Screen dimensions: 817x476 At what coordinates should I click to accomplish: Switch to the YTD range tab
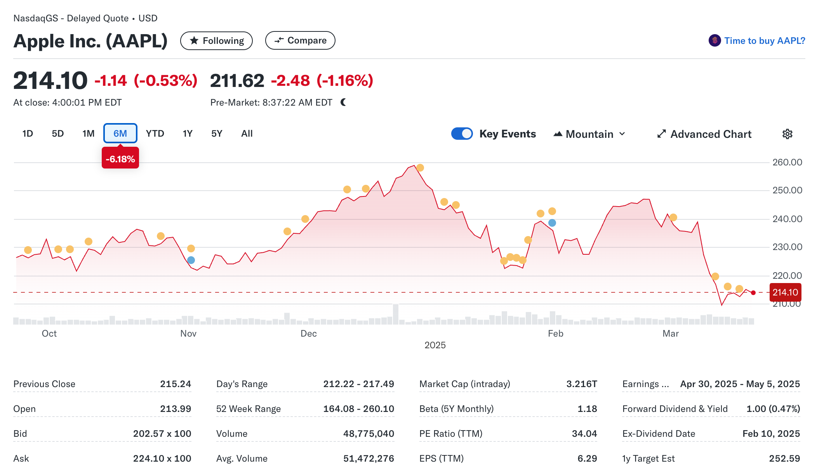coord(155,134)
